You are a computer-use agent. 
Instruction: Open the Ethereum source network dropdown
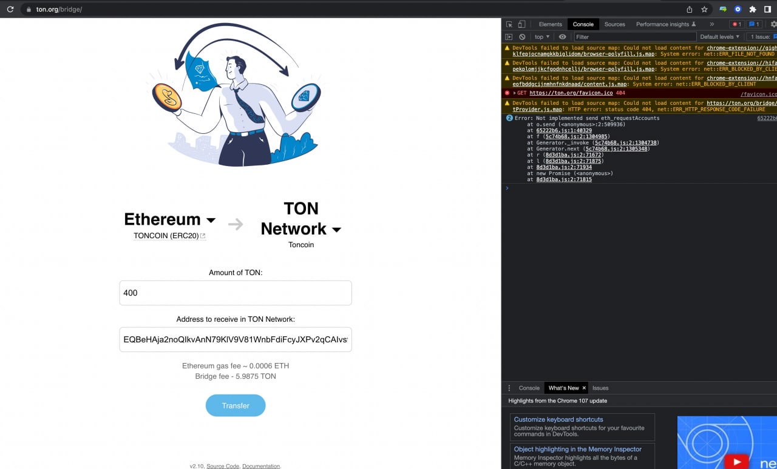tap(169, 219)
